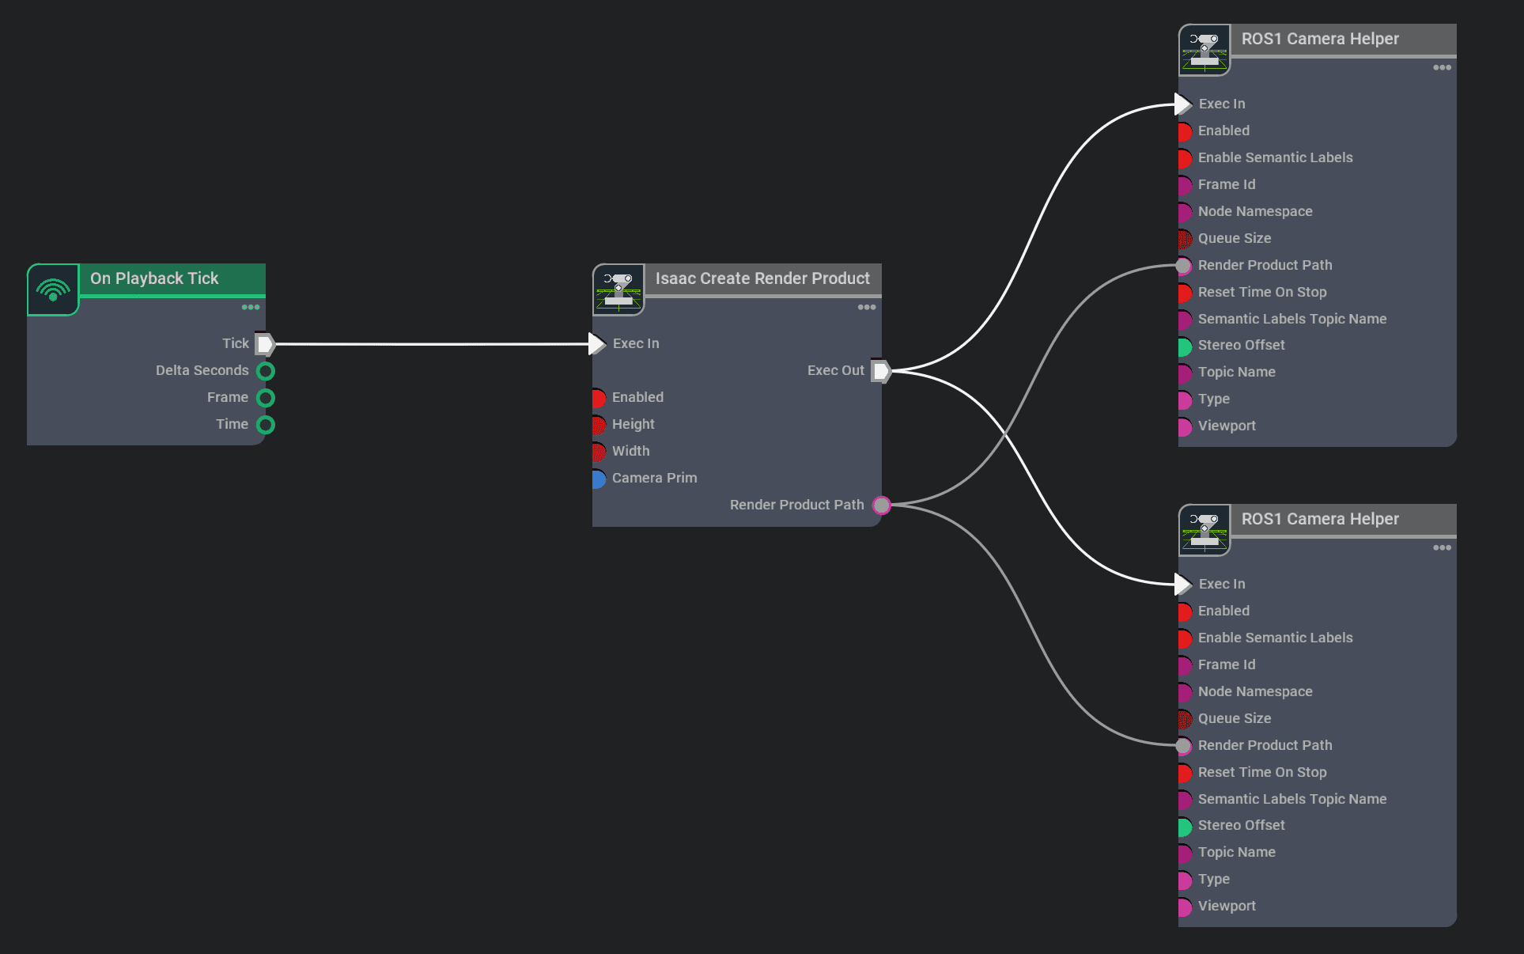Click the Delta Seconds output port
This screenshot has height=954, width=1524.
click(266, 371)
